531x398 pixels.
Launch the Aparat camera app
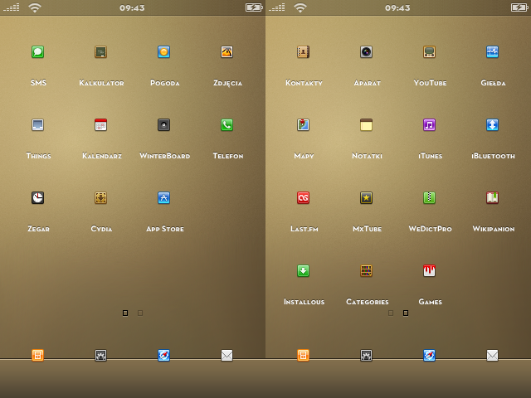tap(367, 52)
